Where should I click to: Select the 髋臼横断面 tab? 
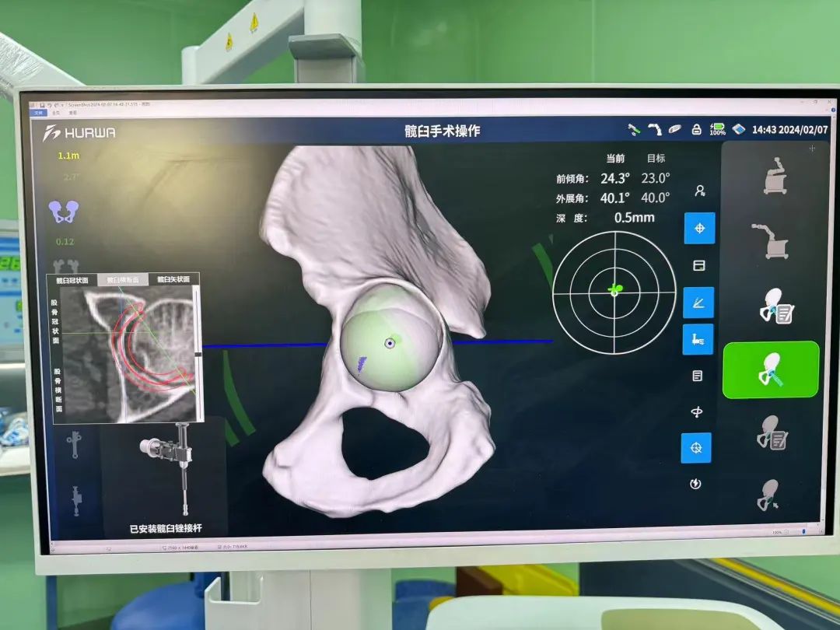124,280
